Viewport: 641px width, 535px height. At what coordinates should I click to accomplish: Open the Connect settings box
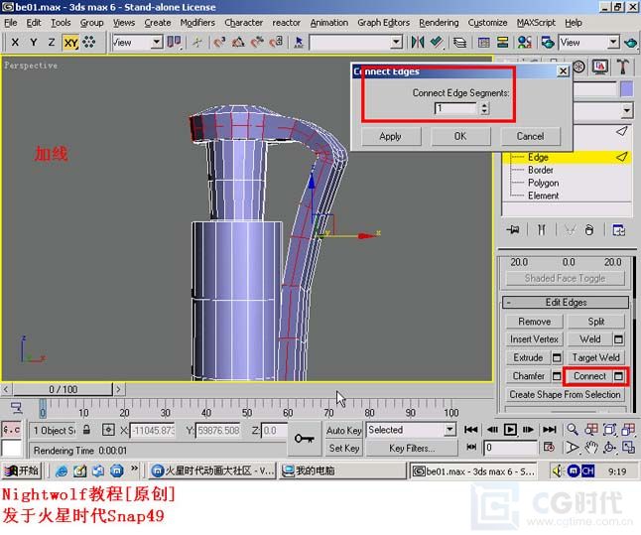pyautogui.click(x=618, y=376)
